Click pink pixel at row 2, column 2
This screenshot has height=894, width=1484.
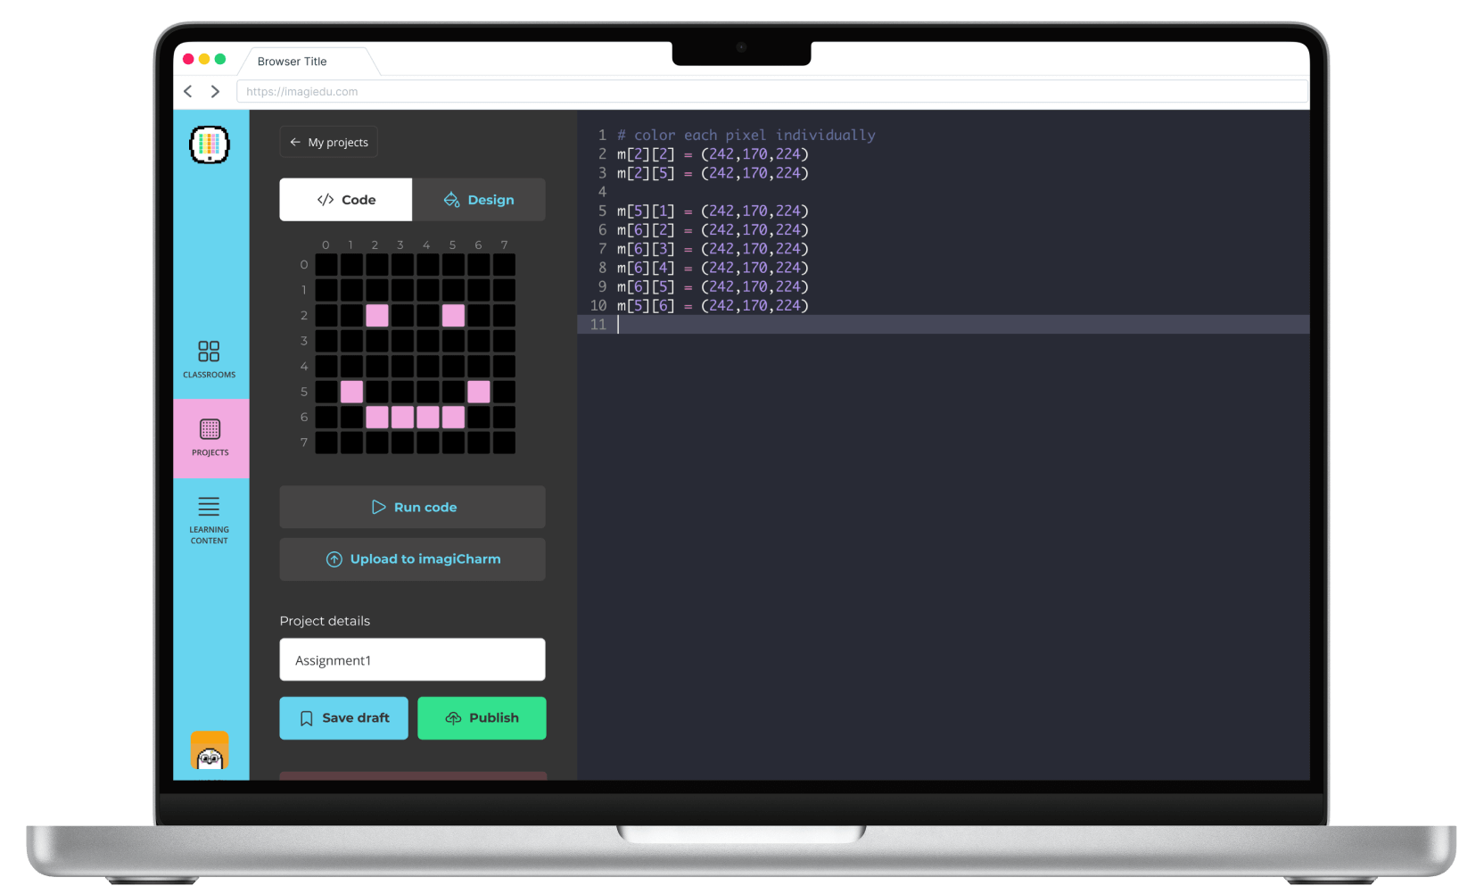377,315
